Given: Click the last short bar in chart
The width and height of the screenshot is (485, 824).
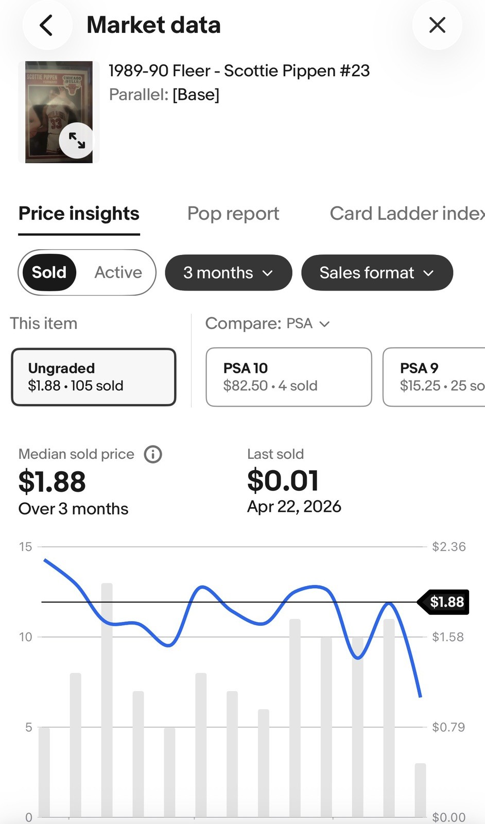Looking at the screenshot, I should [420, 791].
